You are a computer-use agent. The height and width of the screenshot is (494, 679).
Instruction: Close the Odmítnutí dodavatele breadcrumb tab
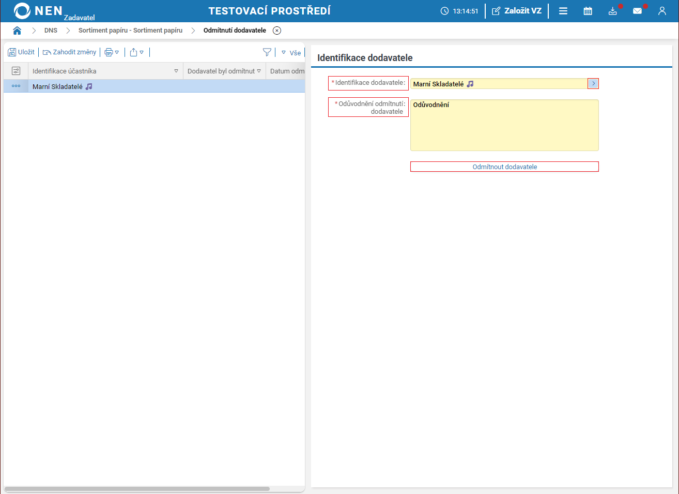tap(277, 31)
